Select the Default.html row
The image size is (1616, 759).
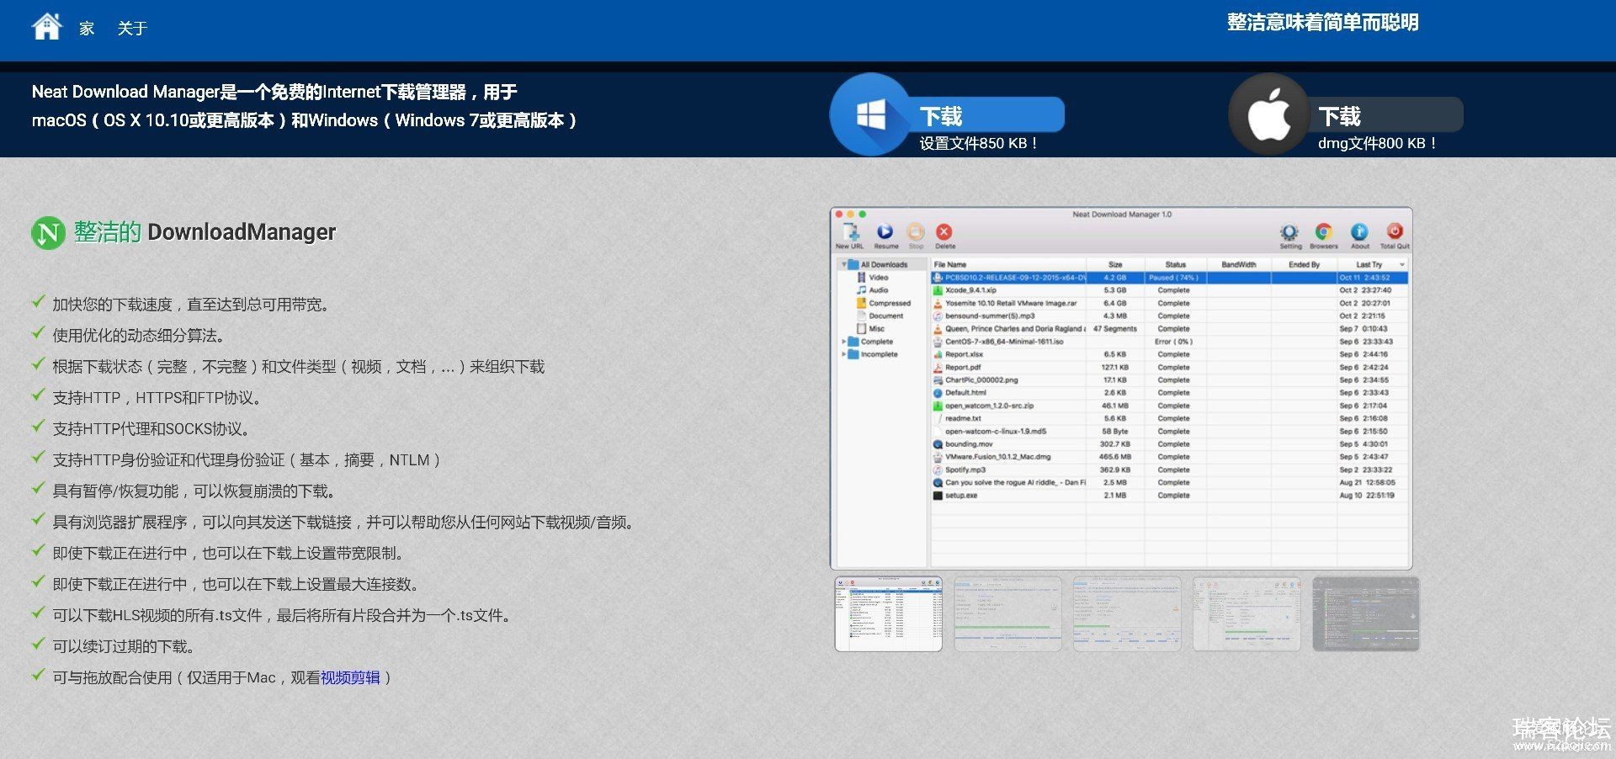tap(1169, 393)
